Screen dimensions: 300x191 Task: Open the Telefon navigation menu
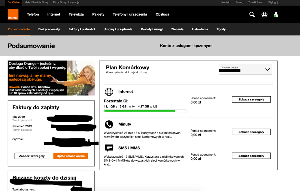[33, 14]
